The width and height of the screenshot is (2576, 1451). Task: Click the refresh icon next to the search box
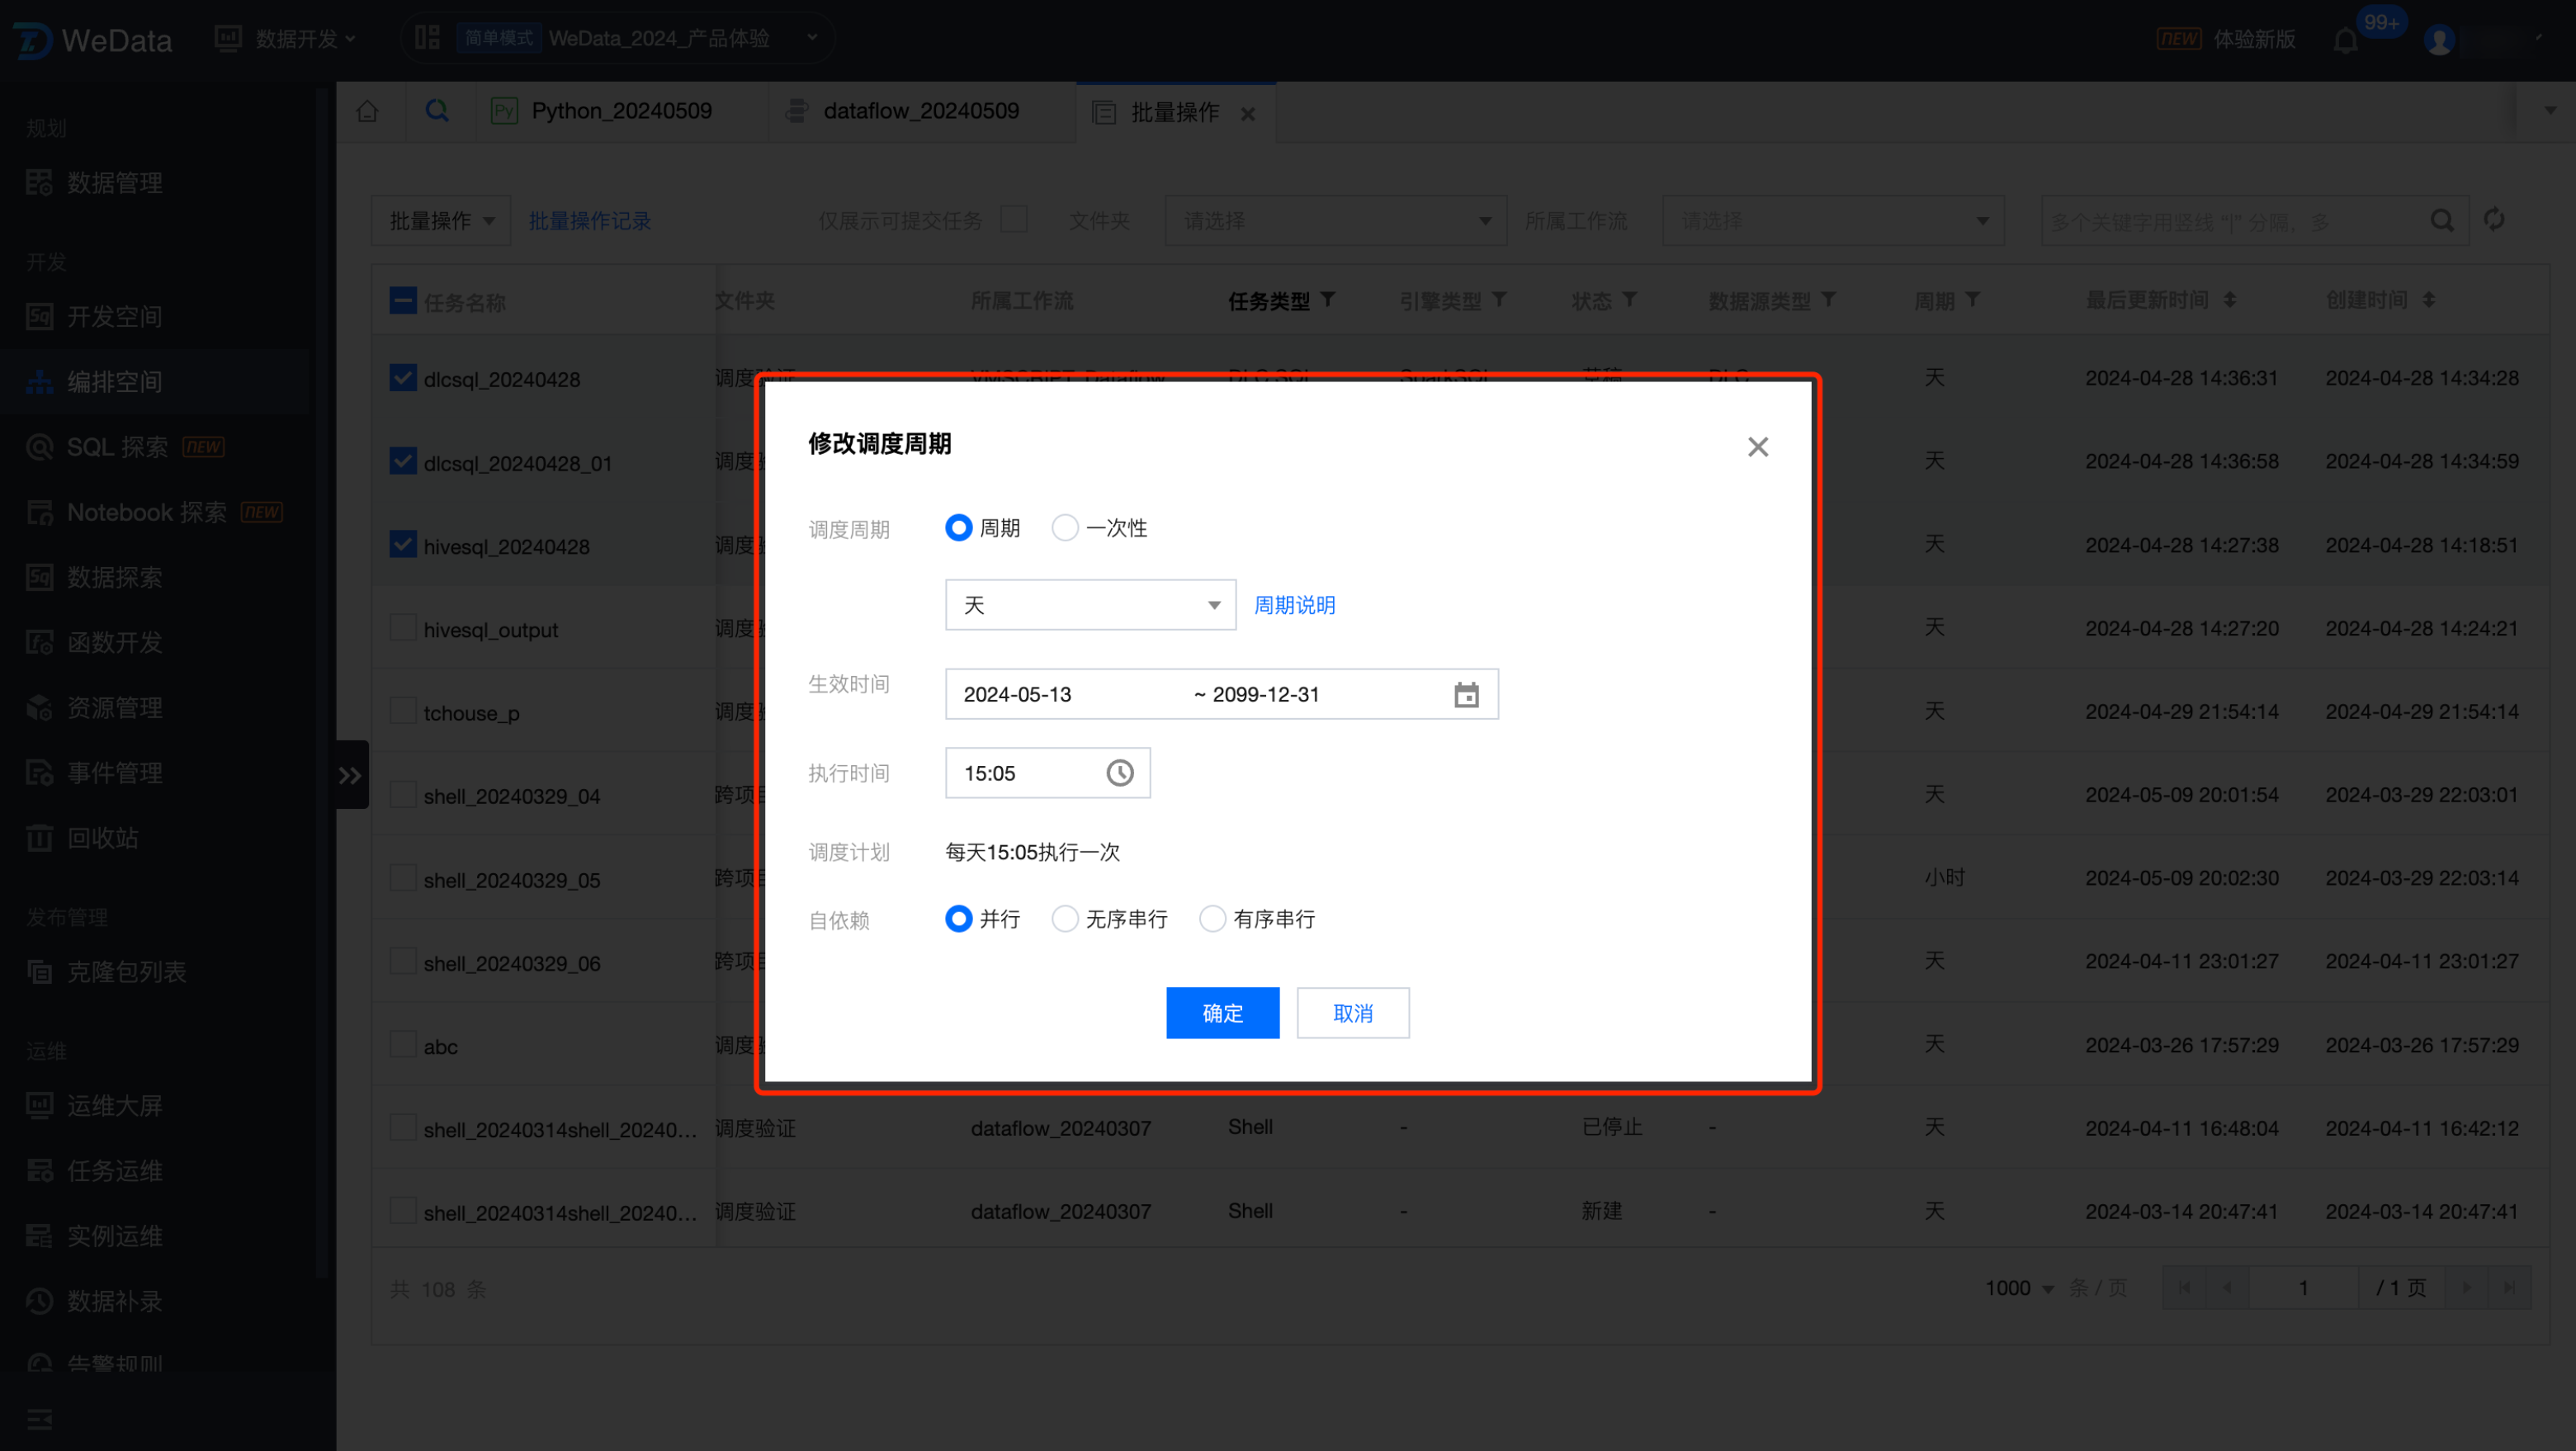tap(2494, 220)
